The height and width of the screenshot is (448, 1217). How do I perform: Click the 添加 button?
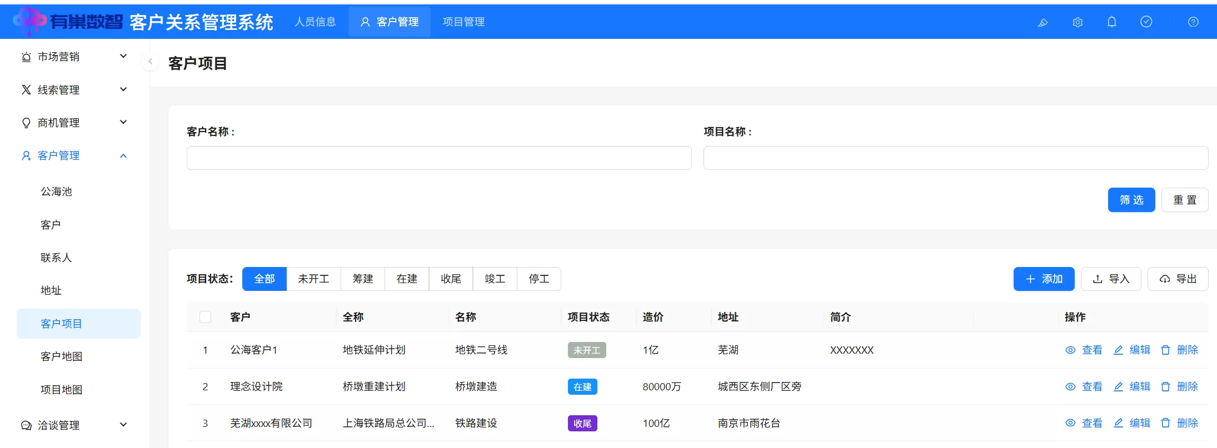(x=1044, y=279)
